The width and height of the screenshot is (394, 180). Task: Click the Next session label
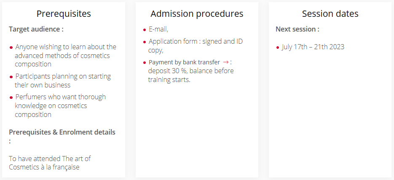click(298, 29)
